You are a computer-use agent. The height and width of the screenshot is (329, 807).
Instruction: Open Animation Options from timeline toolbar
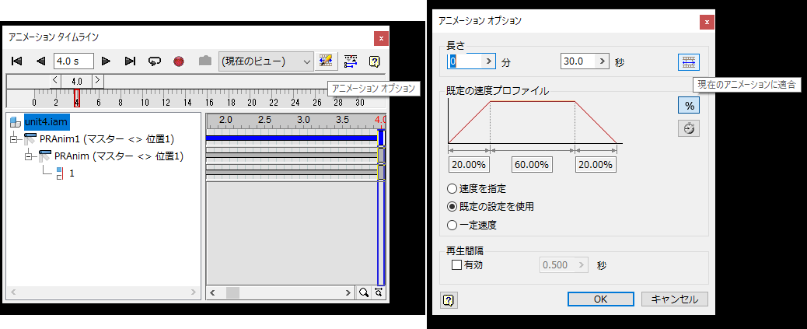[325, 61]
